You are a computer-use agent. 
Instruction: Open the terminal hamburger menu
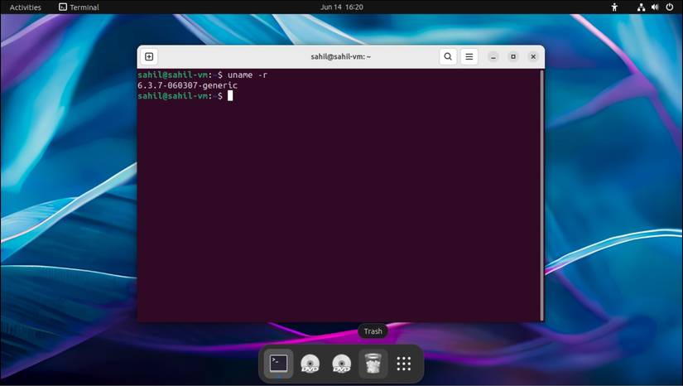click(469, 57)
